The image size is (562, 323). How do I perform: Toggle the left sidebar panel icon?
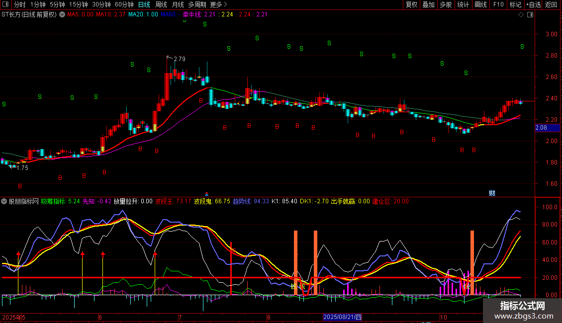click(5, 4)
